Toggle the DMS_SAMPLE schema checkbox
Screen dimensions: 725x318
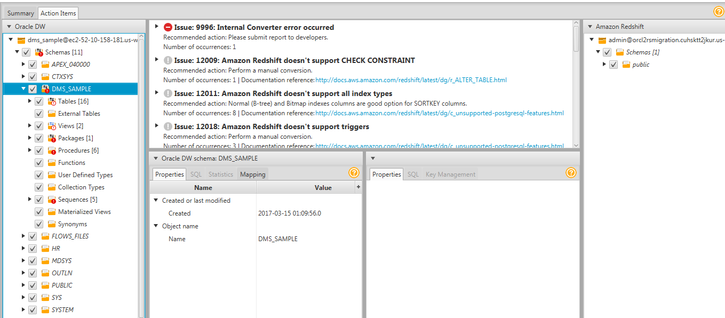coord(33,89)
